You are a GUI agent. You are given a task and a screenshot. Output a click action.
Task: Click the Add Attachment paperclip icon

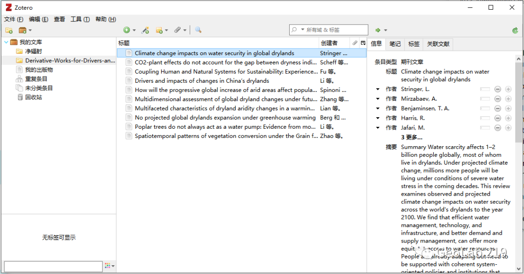point(178,30)
